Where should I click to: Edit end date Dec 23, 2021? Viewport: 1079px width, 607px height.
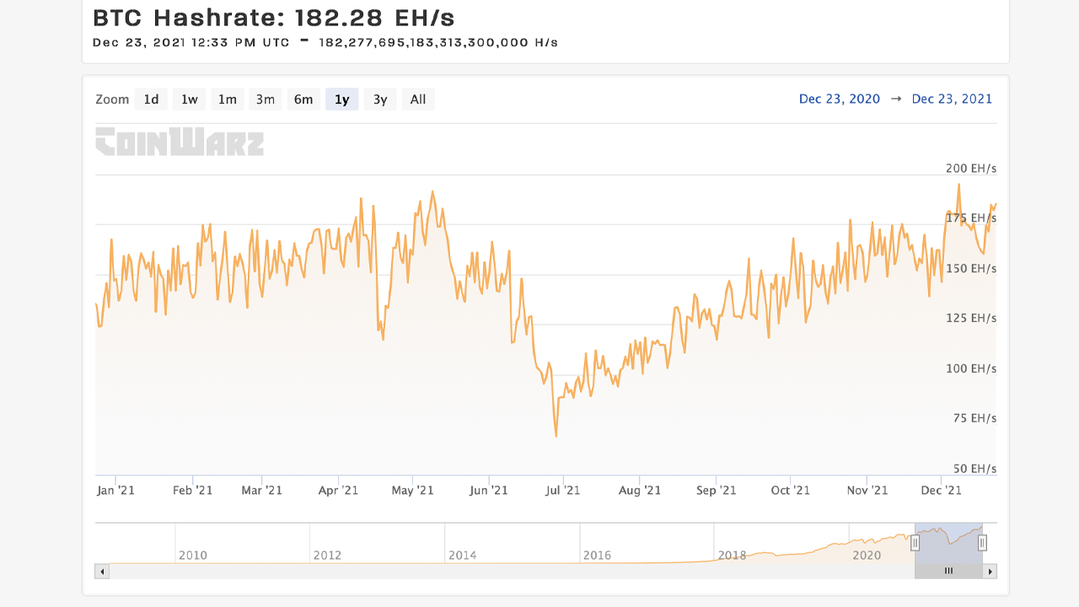coord(952,99)
